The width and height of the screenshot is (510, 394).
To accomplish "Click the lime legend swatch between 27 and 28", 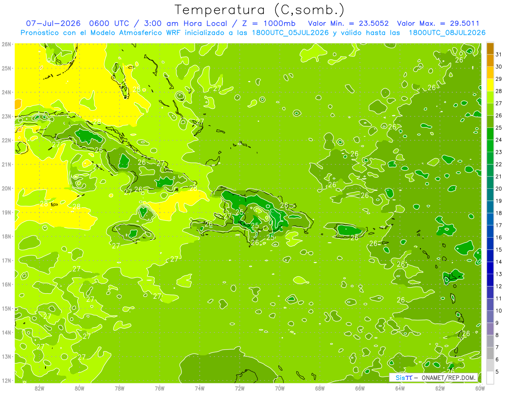I will coord(490,97).
